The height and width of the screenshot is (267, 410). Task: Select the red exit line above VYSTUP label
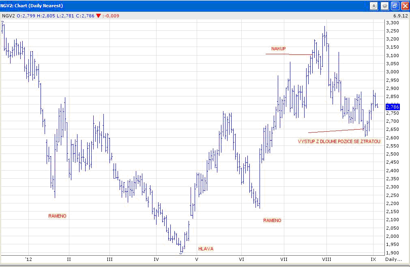click(336, 130)
